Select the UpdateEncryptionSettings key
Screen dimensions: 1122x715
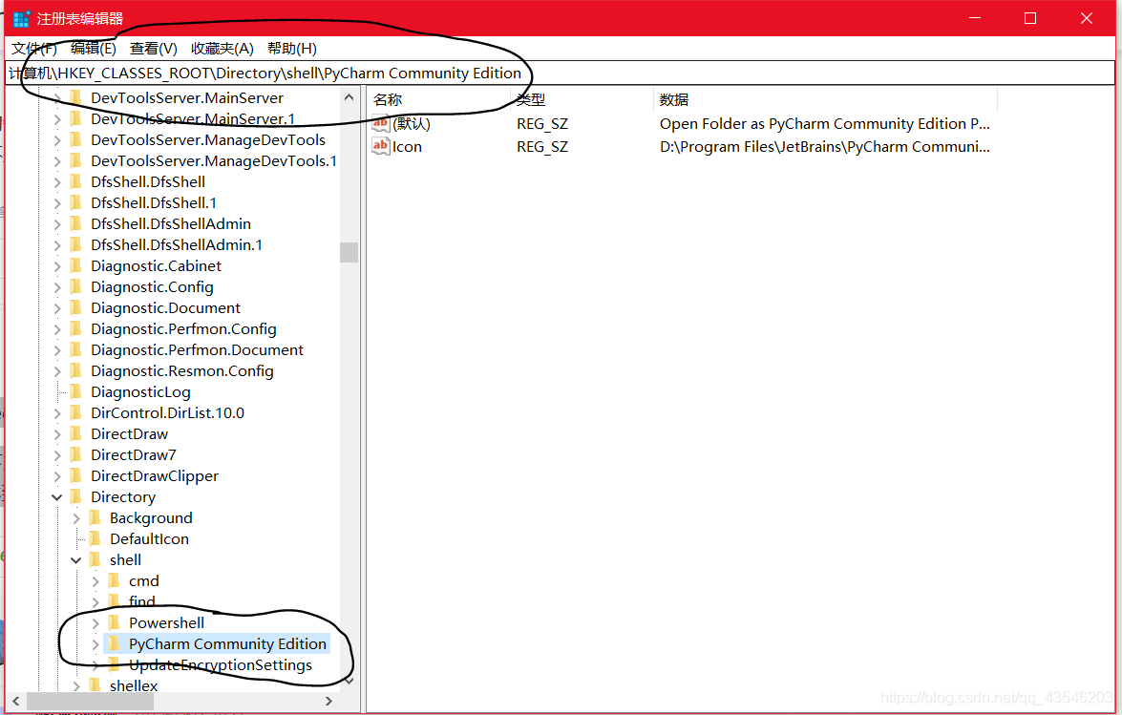(x=221, y=665)
